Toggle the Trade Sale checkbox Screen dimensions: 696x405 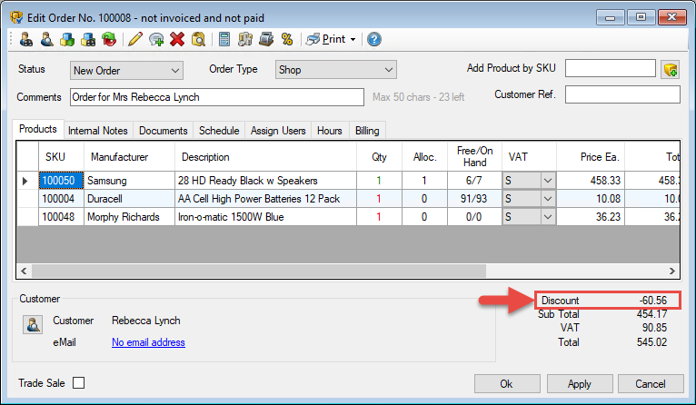(x=79, y=383)
